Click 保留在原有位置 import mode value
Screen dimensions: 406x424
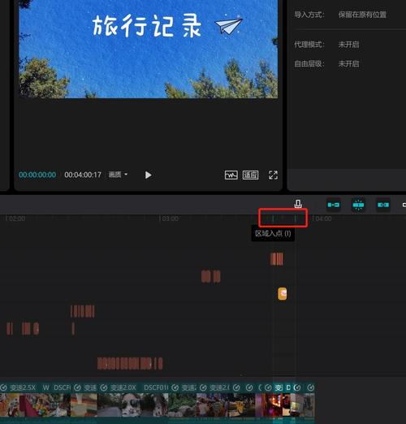(362, 15)
